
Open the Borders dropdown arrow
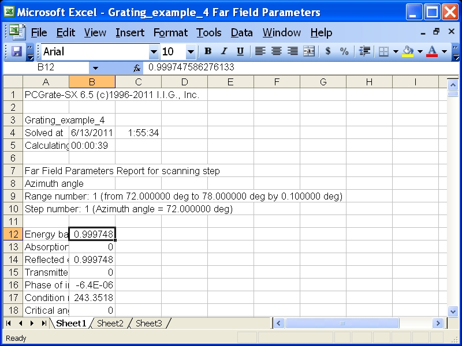pos(396,52)
